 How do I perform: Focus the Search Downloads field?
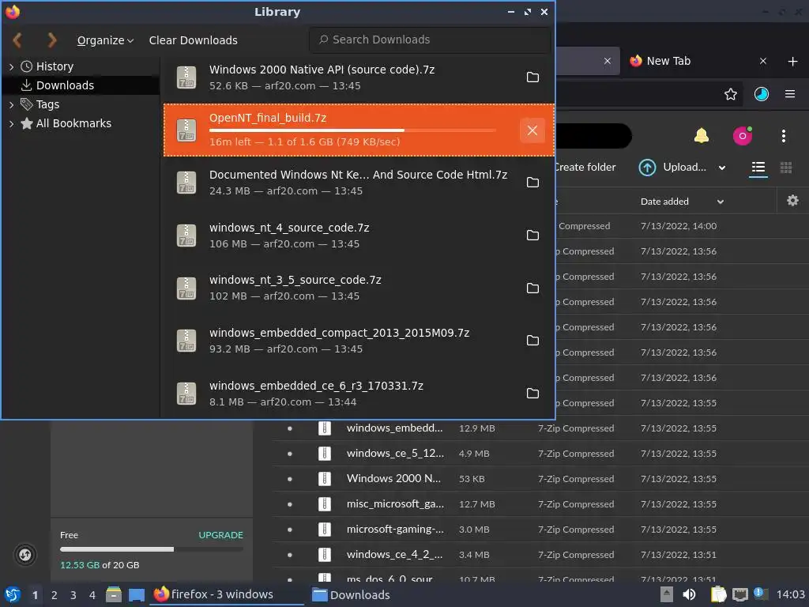pos(430,40)
